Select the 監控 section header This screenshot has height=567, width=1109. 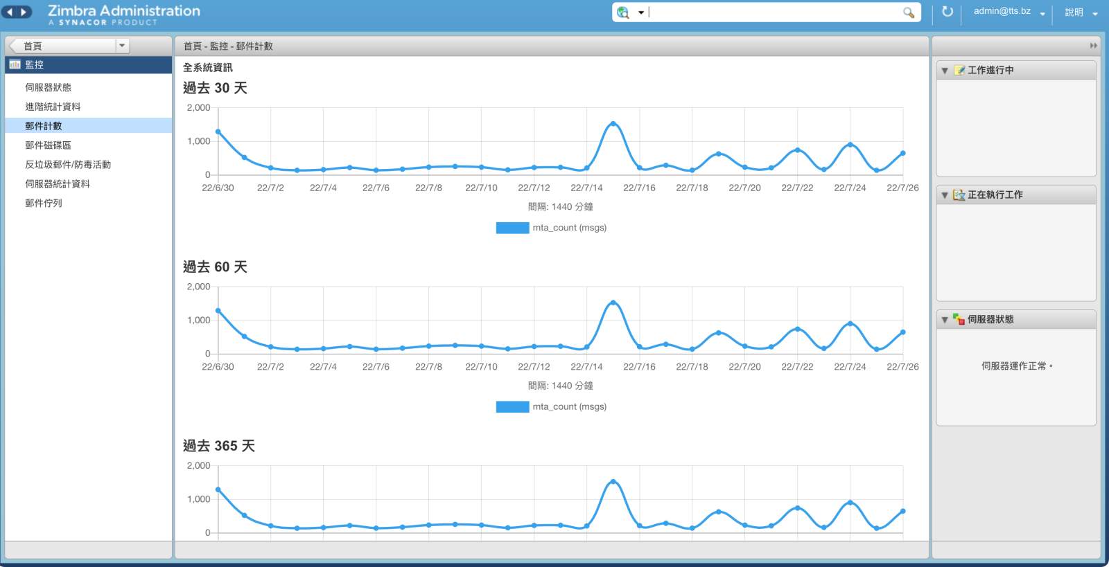coord(89,64)
